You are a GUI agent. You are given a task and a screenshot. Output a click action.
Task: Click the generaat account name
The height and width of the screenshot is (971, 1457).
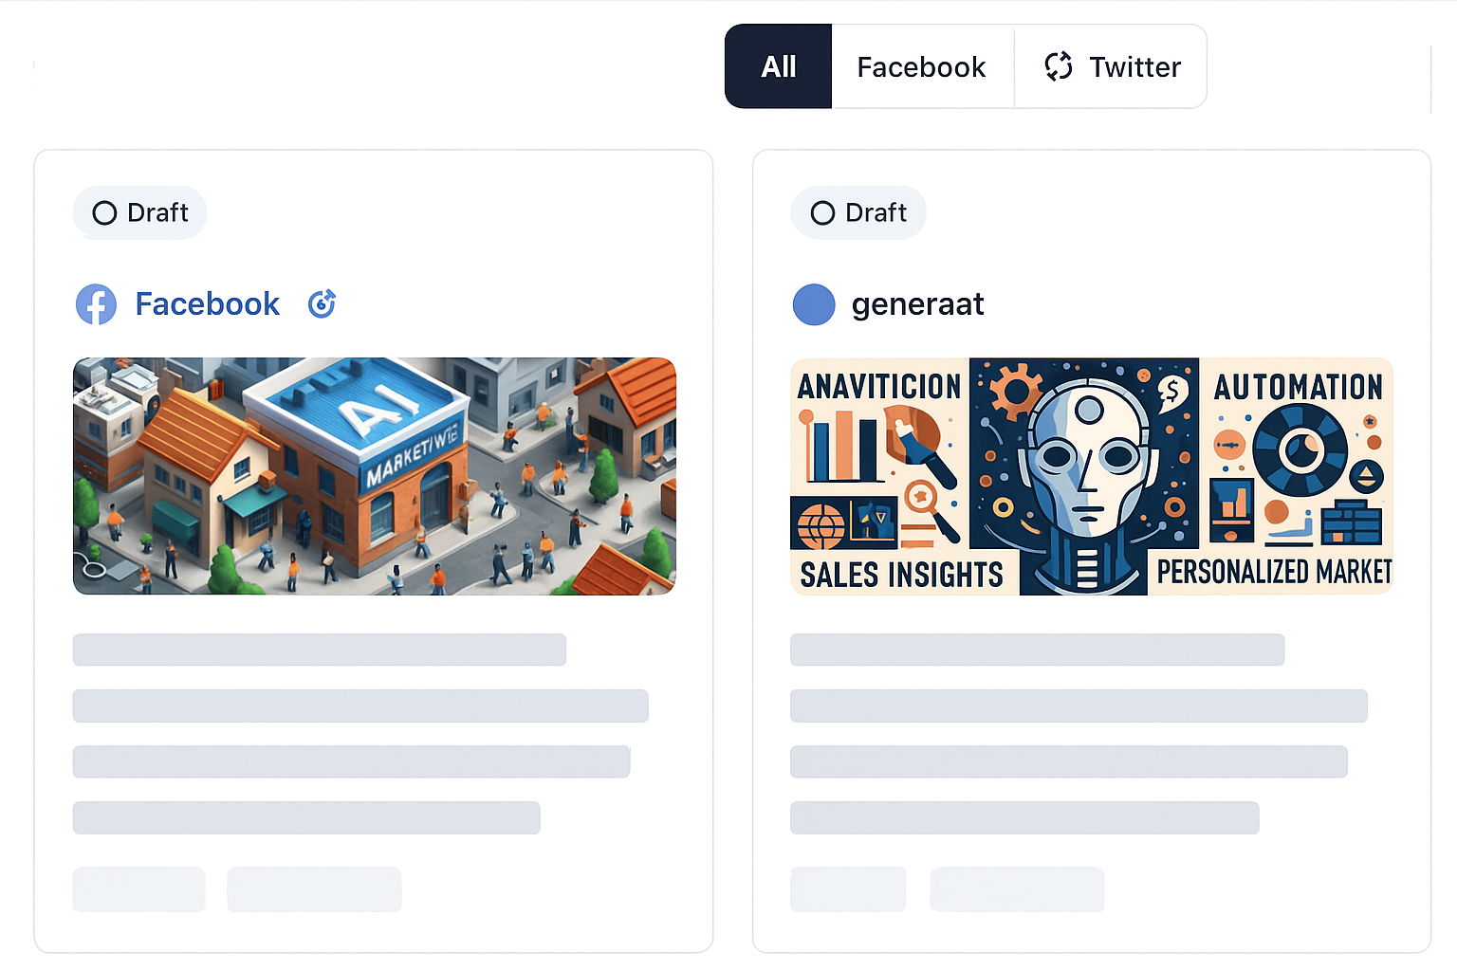click(917, 304)
